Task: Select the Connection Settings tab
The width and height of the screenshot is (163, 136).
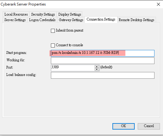Action: tap(101, 19)
